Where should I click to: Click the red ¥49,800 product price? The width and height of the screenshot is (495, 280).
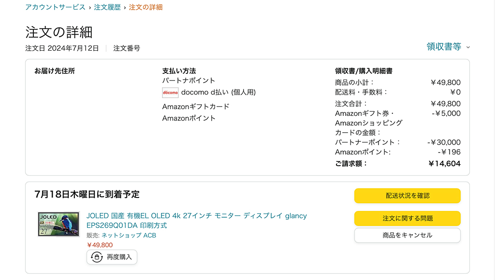click(100, 245)
